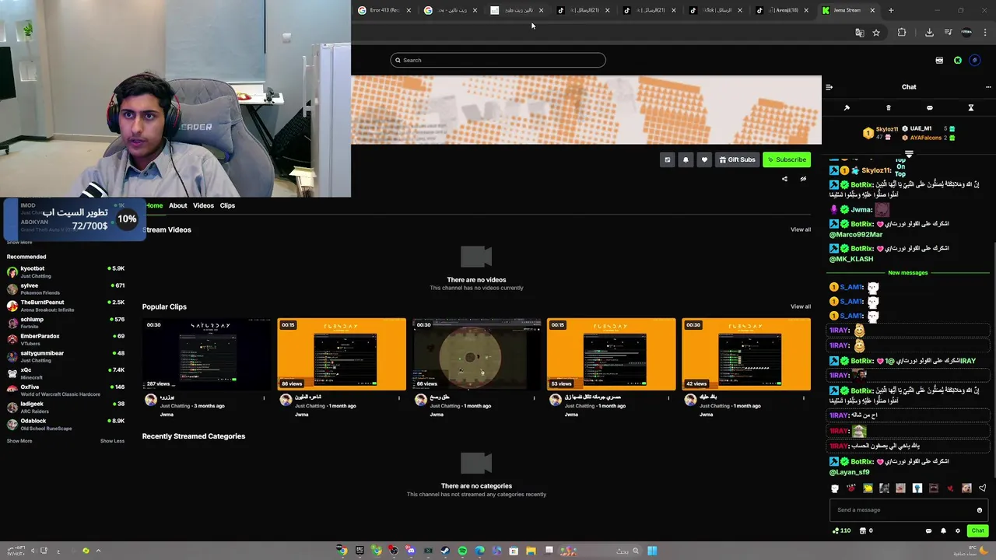This screenshot has height=560, width=996.
Task: Click the heart follow button on channel
Action: click(704, 159)
